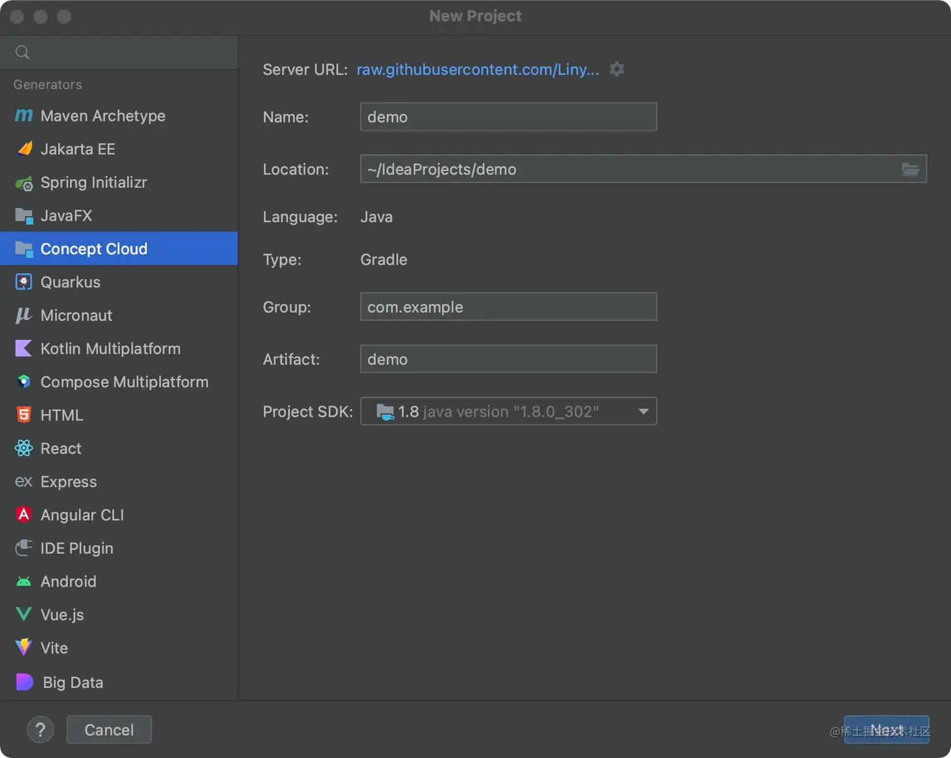Open help with question mark button
This screenshot has width=951, height=758.
point(40,730)
